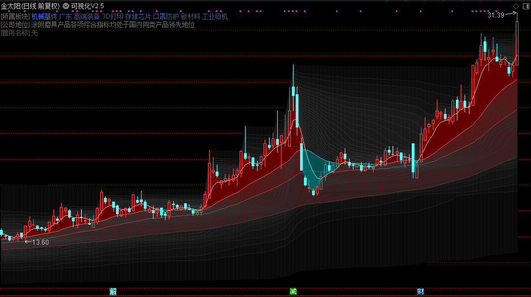Click the 31.39 high price label
531x297 pixels.
click(496, 15)
